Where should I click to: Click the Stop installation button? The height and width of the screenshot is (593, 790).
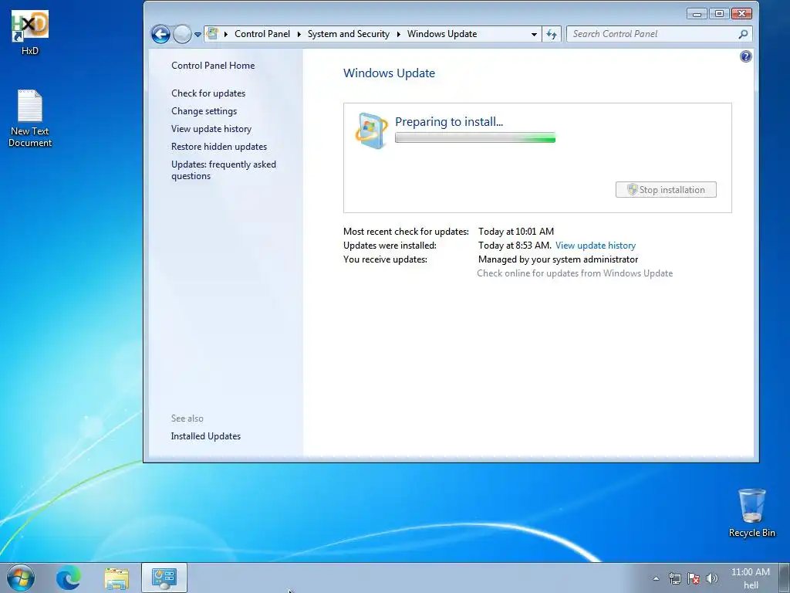(666, 190)
